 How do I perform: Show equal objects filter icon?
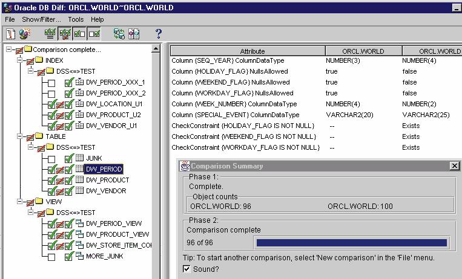[x=51, y=34]
